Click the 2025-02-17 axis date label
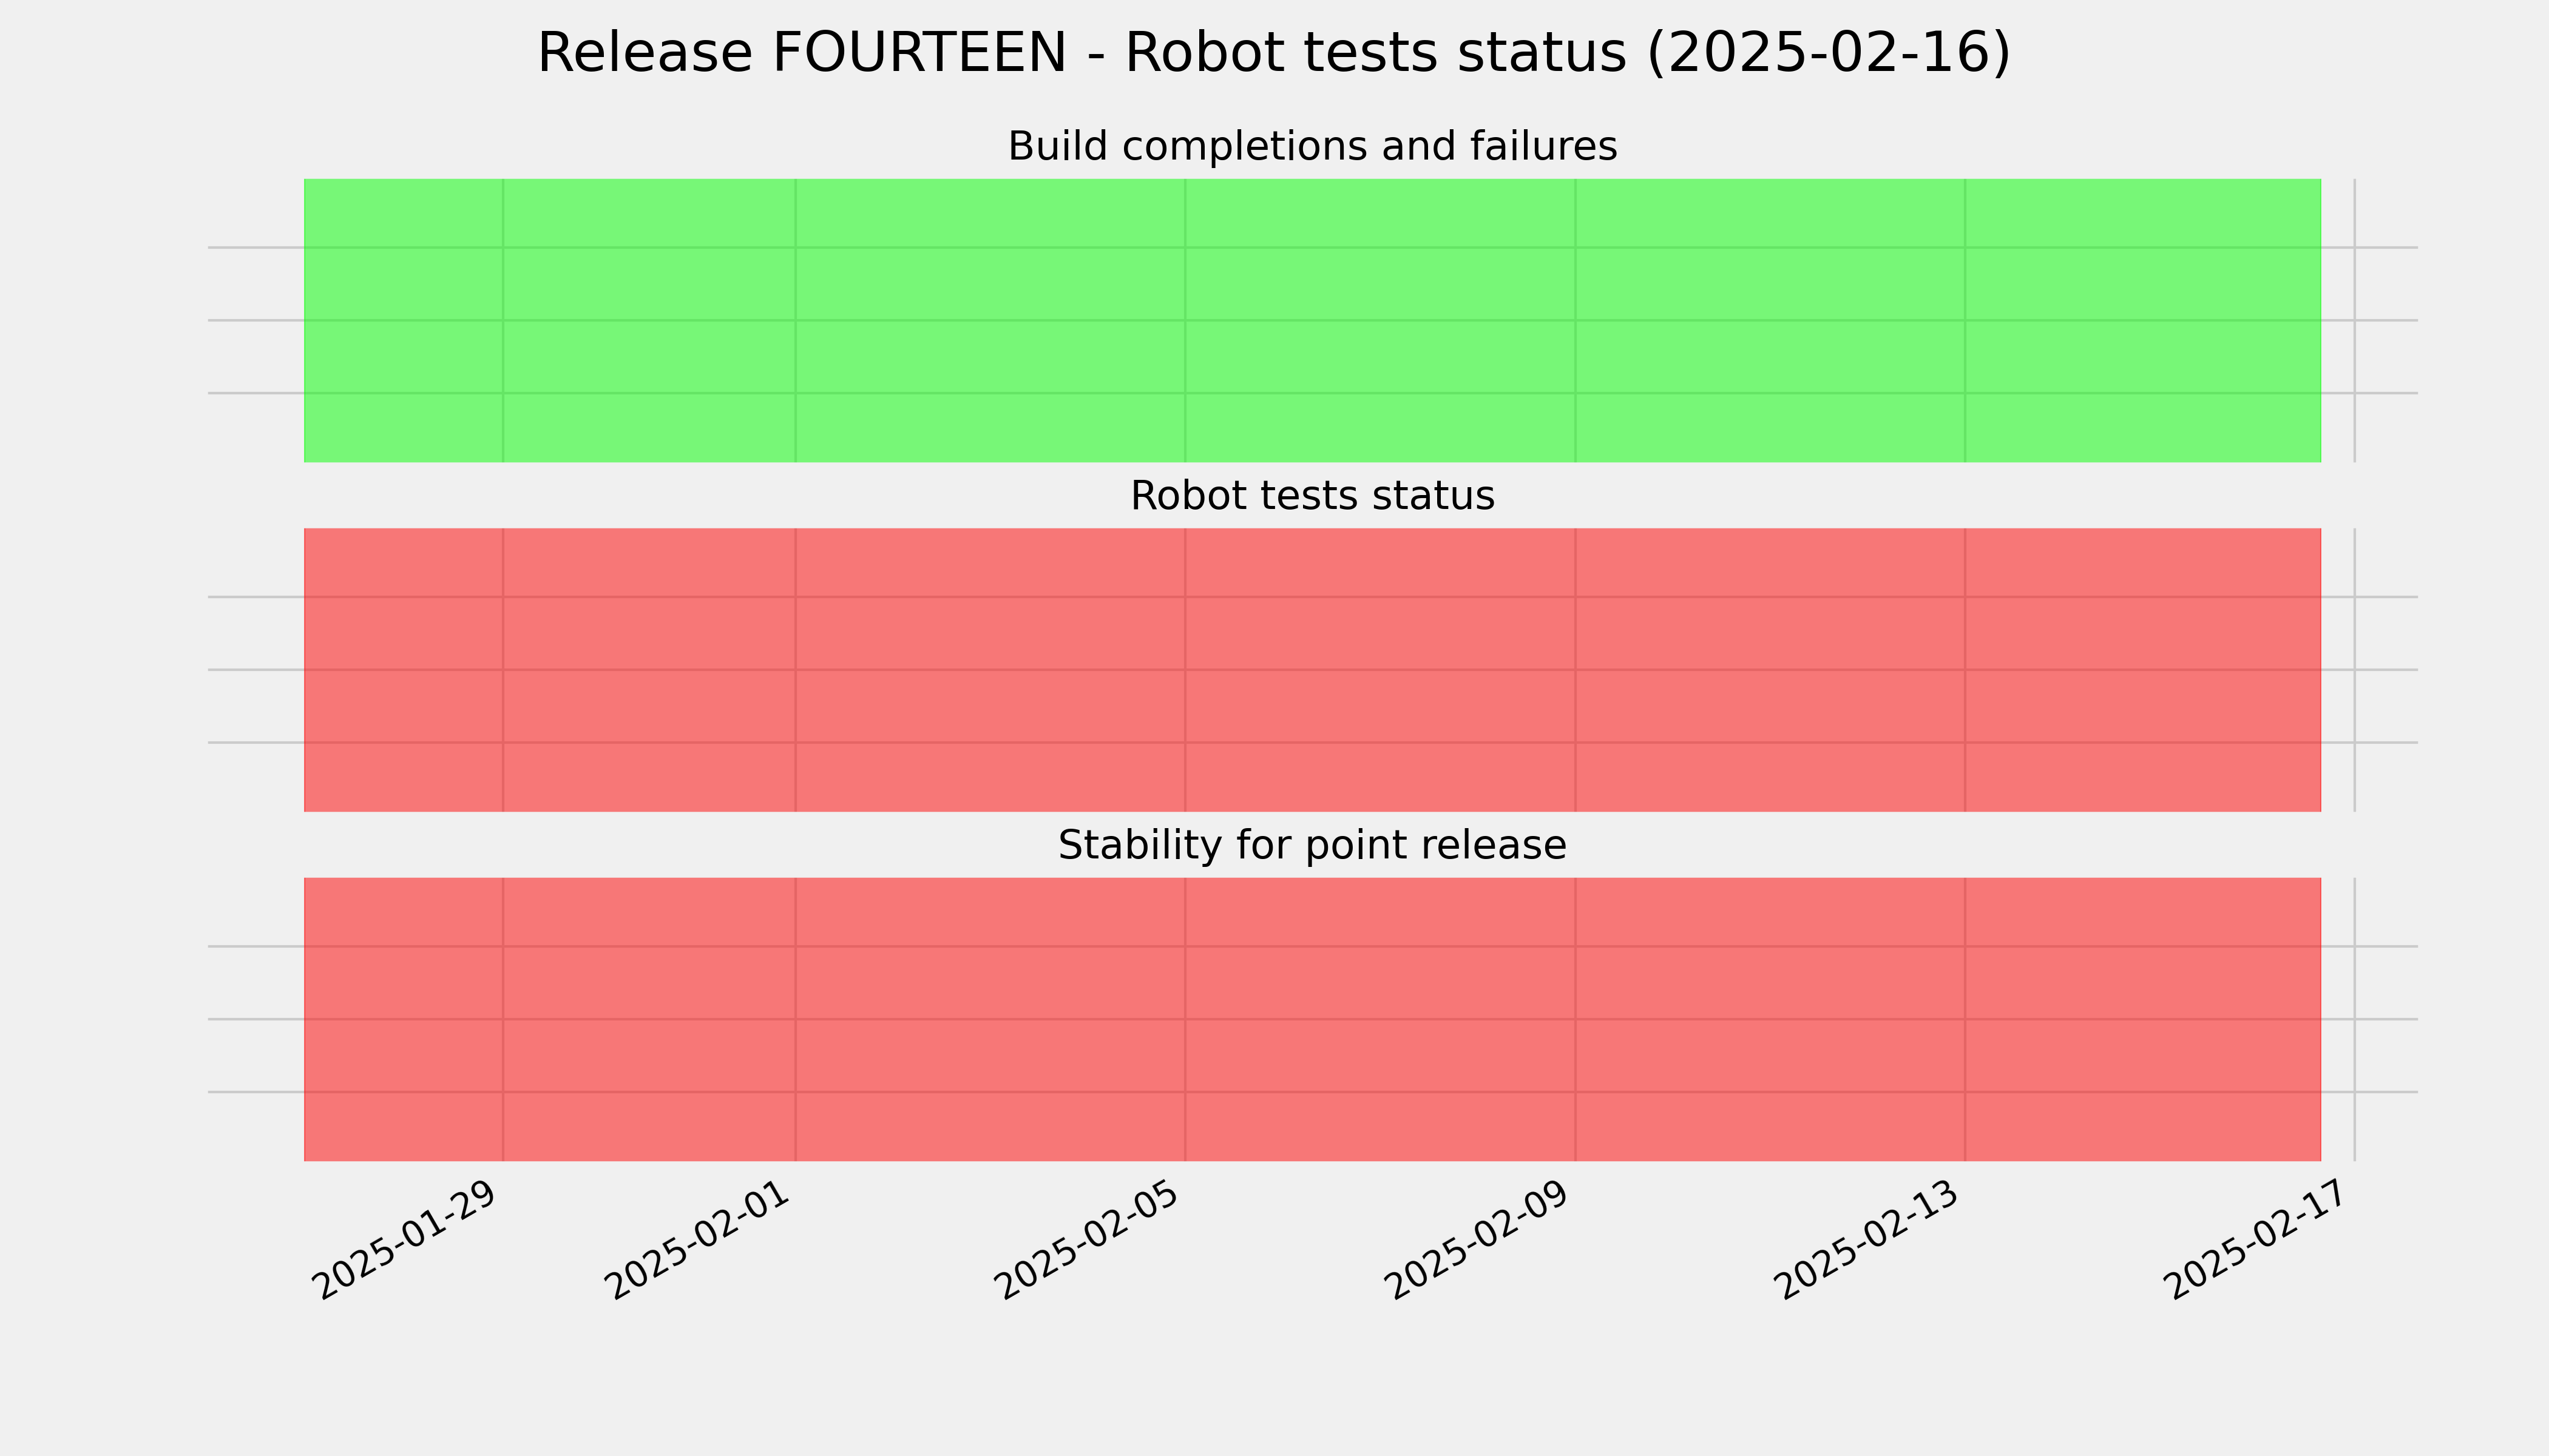 pos(2258,1241)
